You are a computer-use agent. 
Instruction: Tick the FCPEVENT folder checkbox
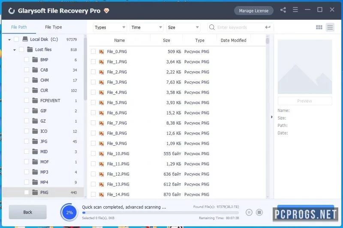[27, 101]
